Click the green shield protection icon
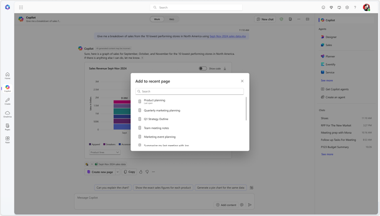The width and height of the screenshot is (380, 216). (282, 19)
